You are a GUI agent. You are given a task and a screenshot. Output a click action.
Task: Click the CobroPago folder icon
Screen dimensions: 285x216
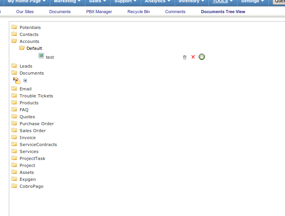click(14, 186)
